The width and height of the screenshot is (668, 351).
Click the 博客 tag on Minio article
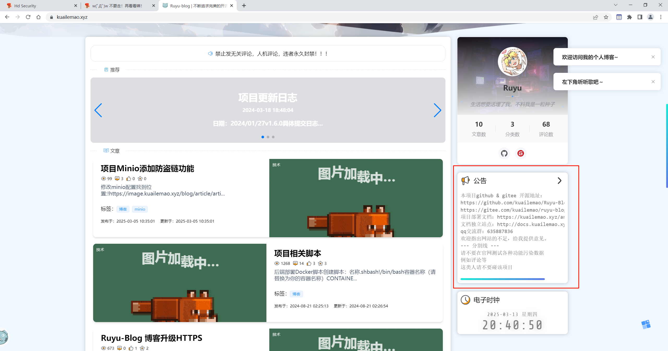pos(123,209)
